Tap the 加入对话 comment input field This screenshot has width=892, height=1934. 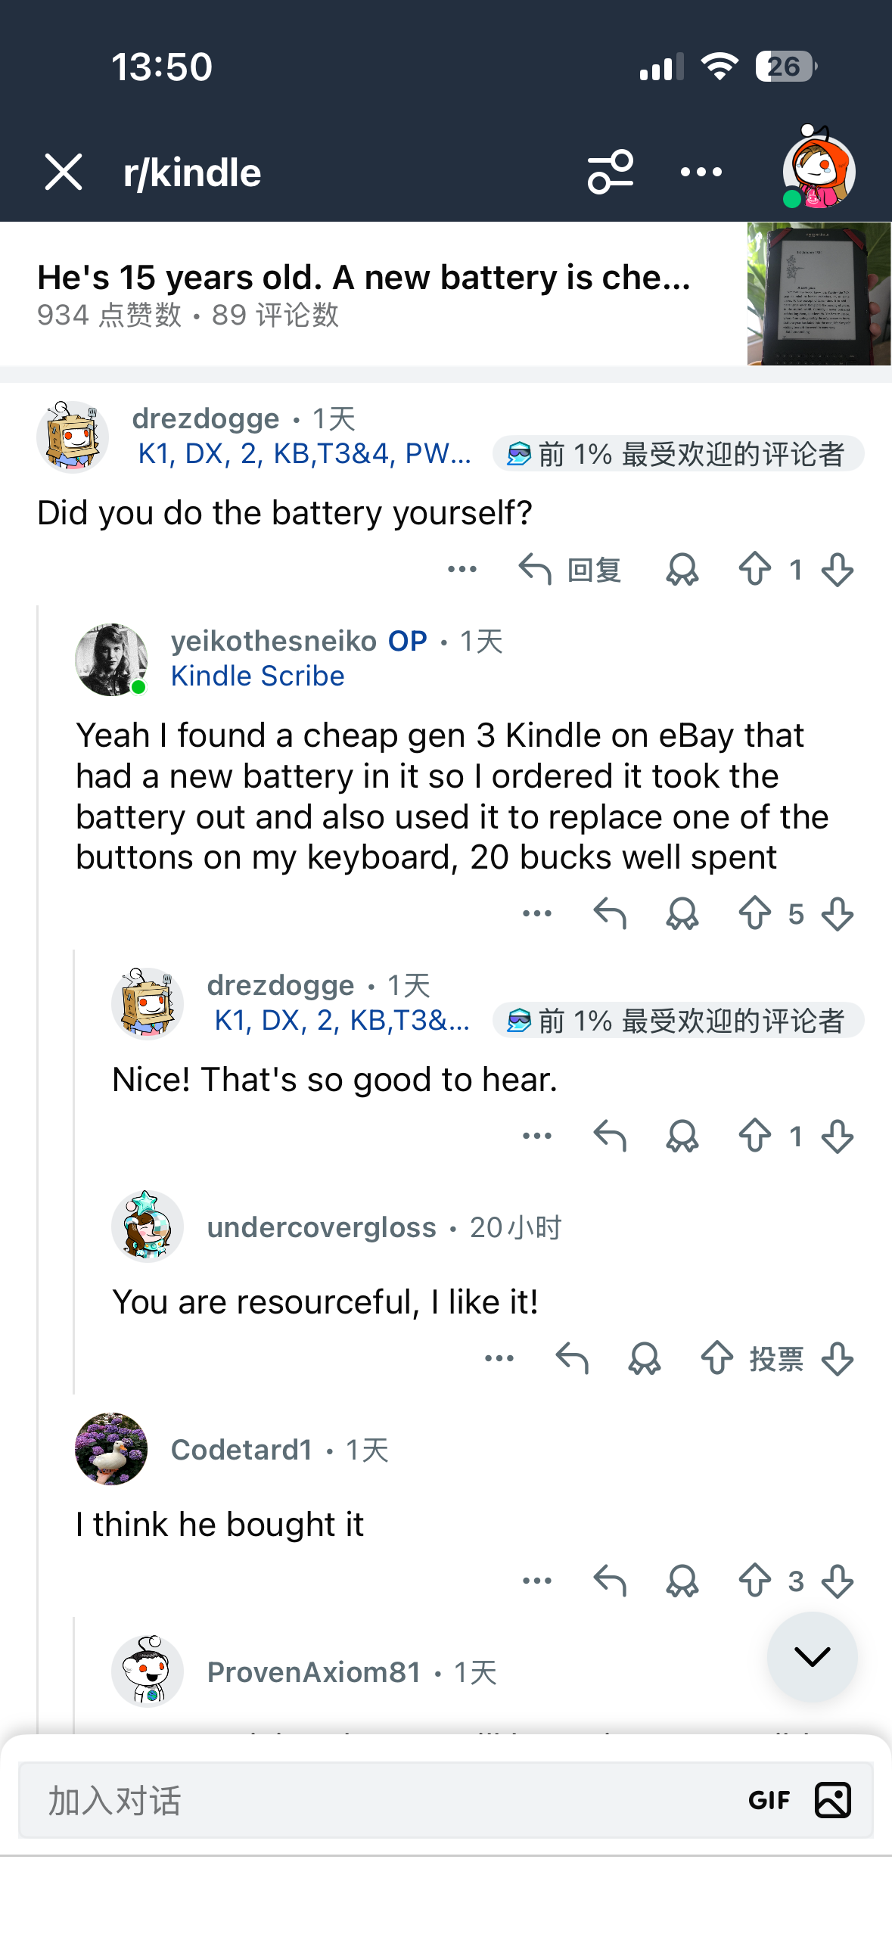378,1801
